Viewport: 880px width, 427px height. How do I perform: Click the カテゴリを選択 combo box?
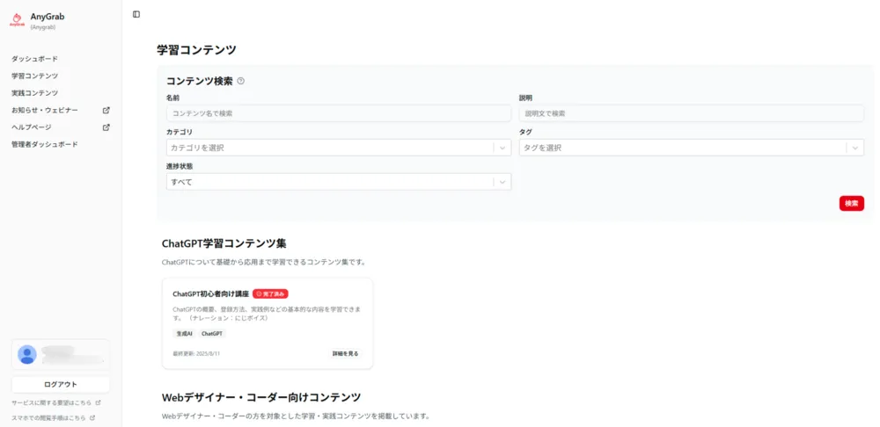click(x=339, y=148)
